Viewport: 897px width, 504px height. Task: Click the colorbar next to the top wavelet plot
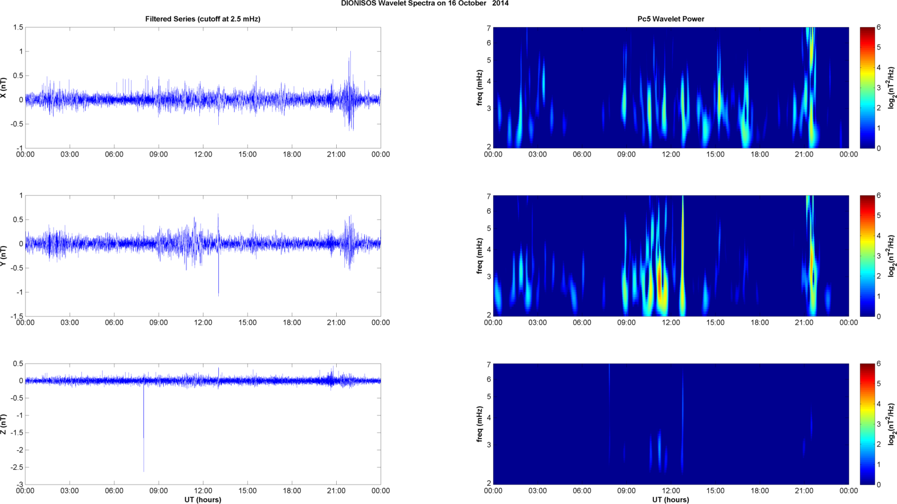click(867, 88)
